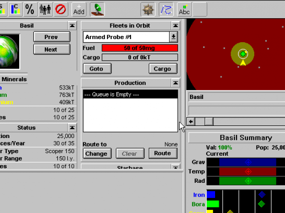Click the green Rad habitability bar

pos(248,181)
